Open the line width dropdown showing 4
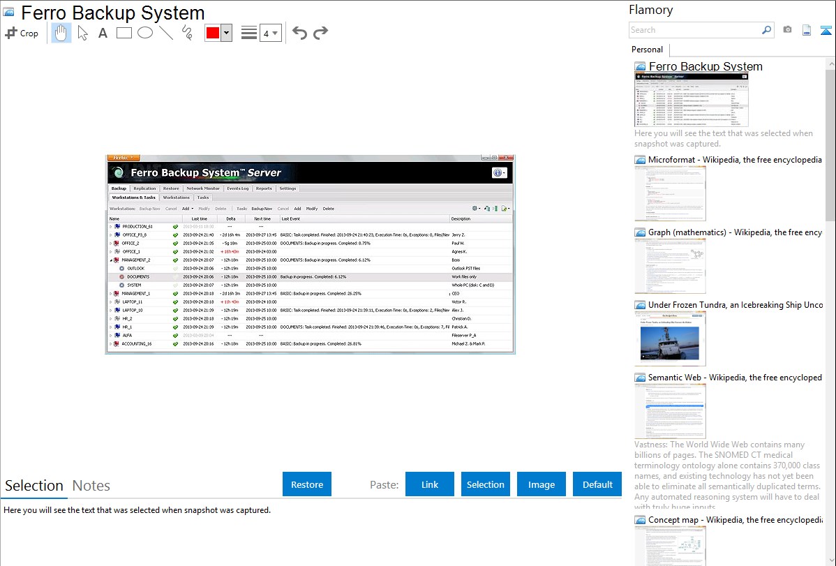Viewport: 836px width, 566px height. [x=270, y=33]
